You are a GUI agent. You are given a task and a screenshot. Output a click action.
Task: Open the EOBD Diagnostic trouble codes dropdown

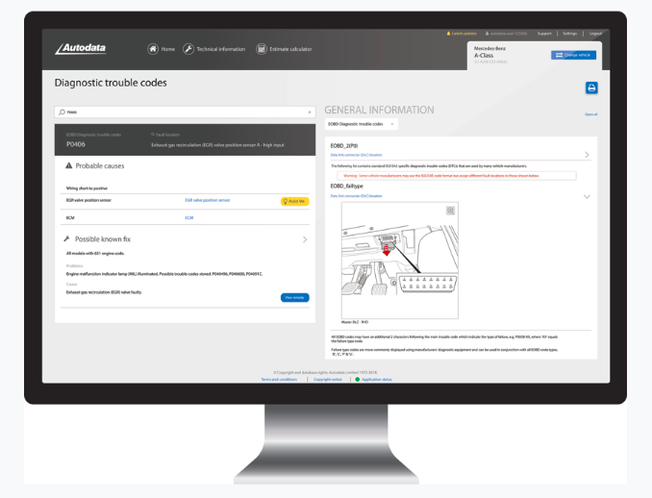pyautogui.click(x=361, y=124)
